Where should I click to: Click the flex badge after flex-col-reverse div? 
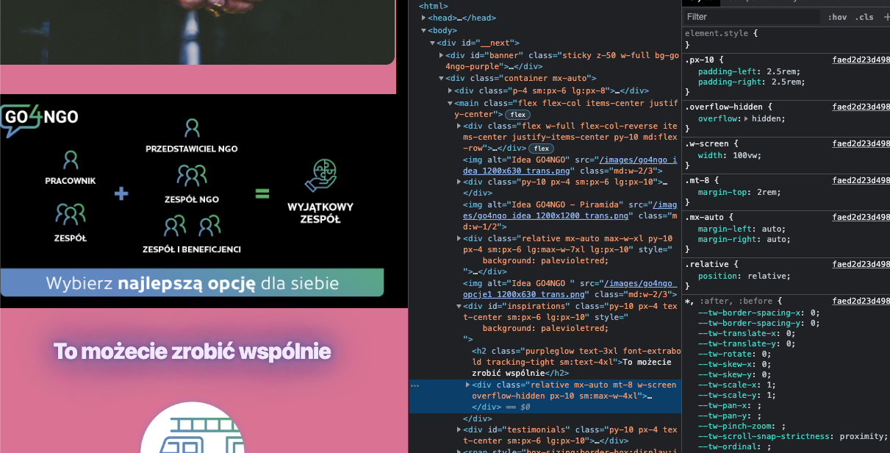pos(542,149)
